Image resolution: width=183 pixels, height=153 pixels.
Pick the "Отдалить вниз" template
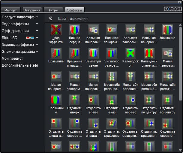(112, 100)
